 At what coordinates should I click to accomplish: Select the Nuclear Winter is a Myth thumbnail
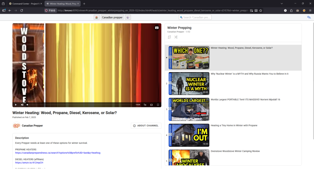(189, 83)
